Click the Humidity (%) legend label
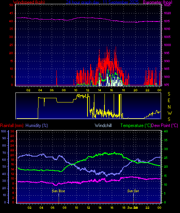Image resolution: width=180 pixels, height=213 pixels. coord(37,125)
